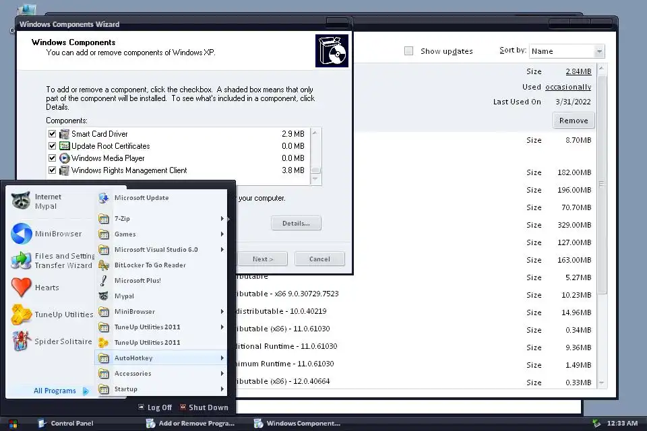Uncheck the Smart Card Driver checkbox

coord(52,134)
